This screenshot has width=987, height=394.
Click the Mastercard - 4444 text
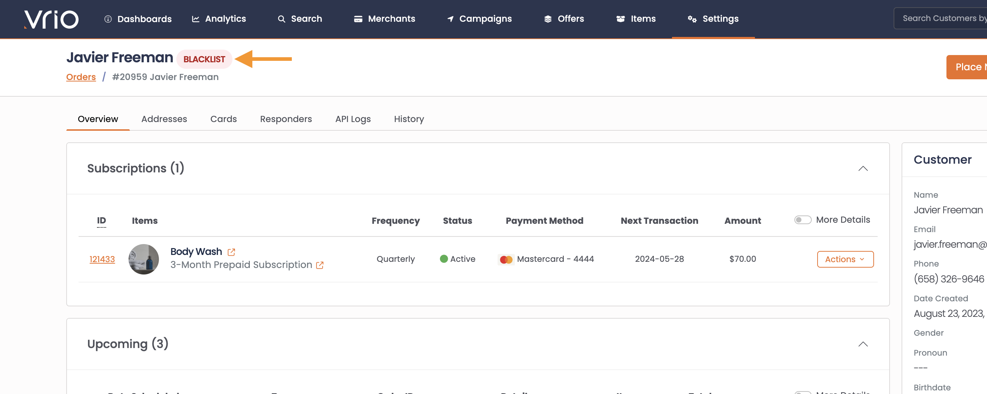555,260
